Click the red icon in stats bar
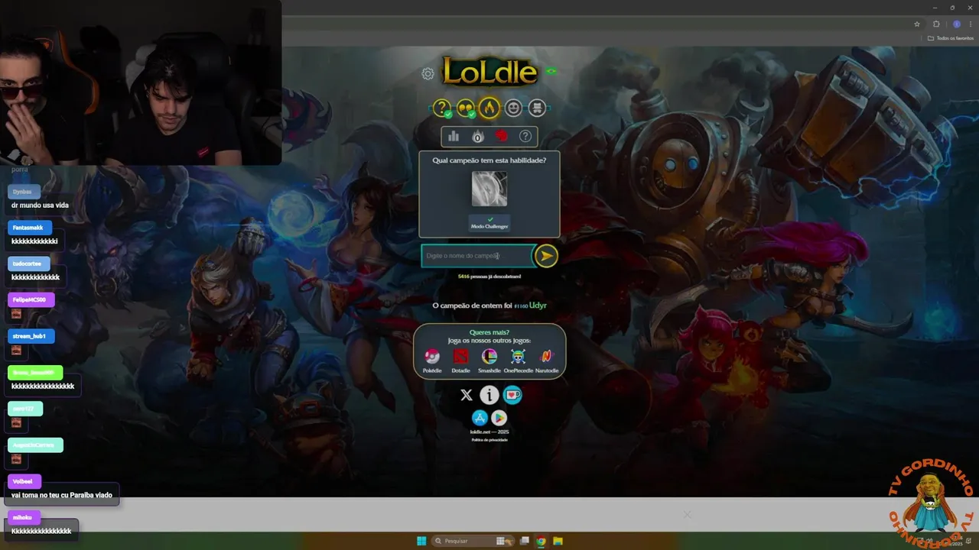Viewport: 979px width, 550px height. [x=502, y=136]
